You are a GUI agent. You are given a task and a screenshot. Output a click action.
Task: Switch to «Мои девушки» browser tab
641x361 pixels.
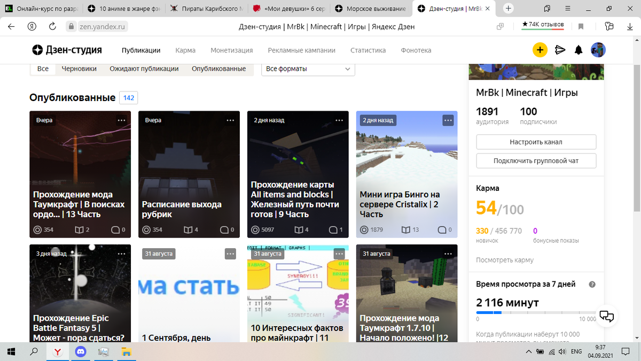[x=288, y=9]
